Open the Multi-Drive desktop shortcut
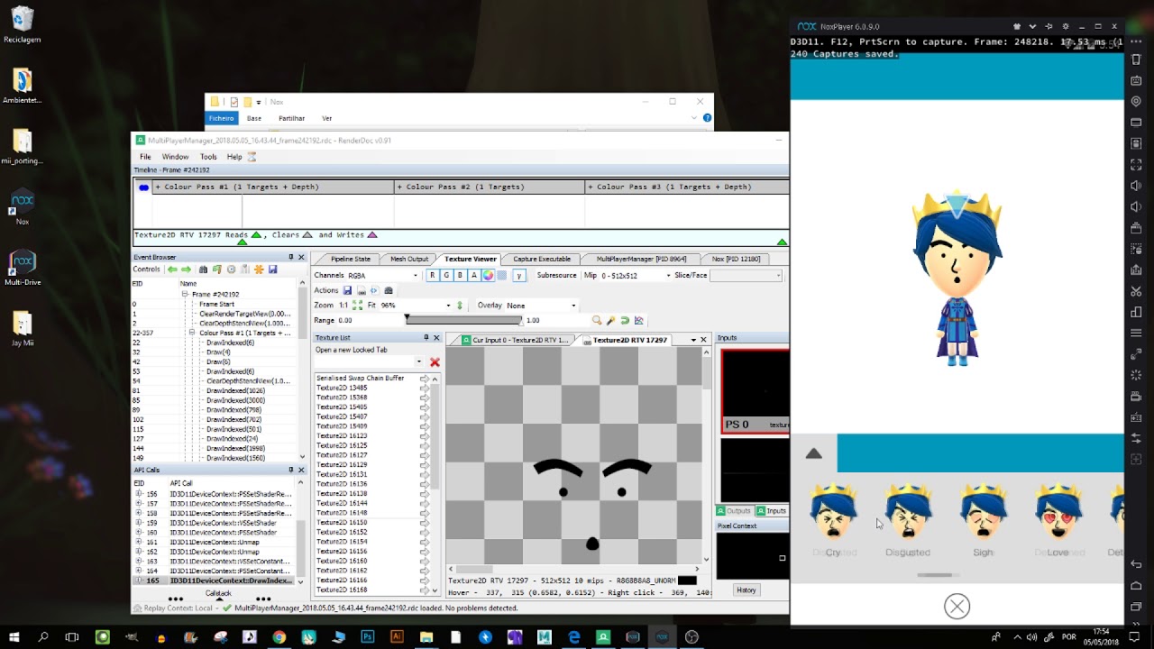 [x=23, y=269]
